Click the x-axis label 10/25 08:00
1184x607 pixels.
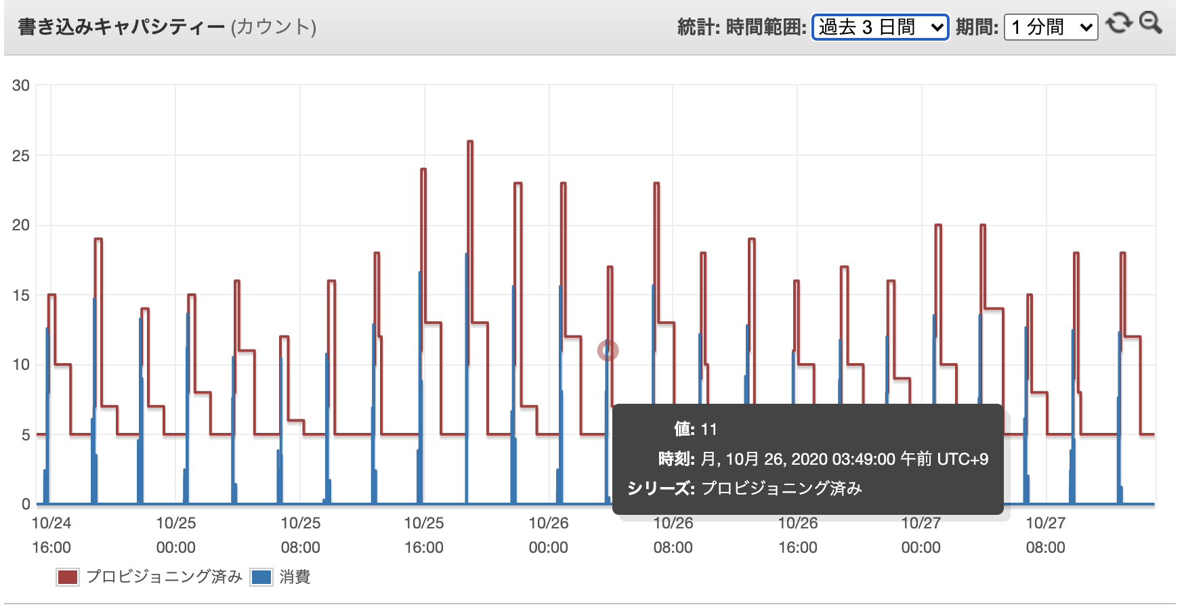[x=301, y=535]
